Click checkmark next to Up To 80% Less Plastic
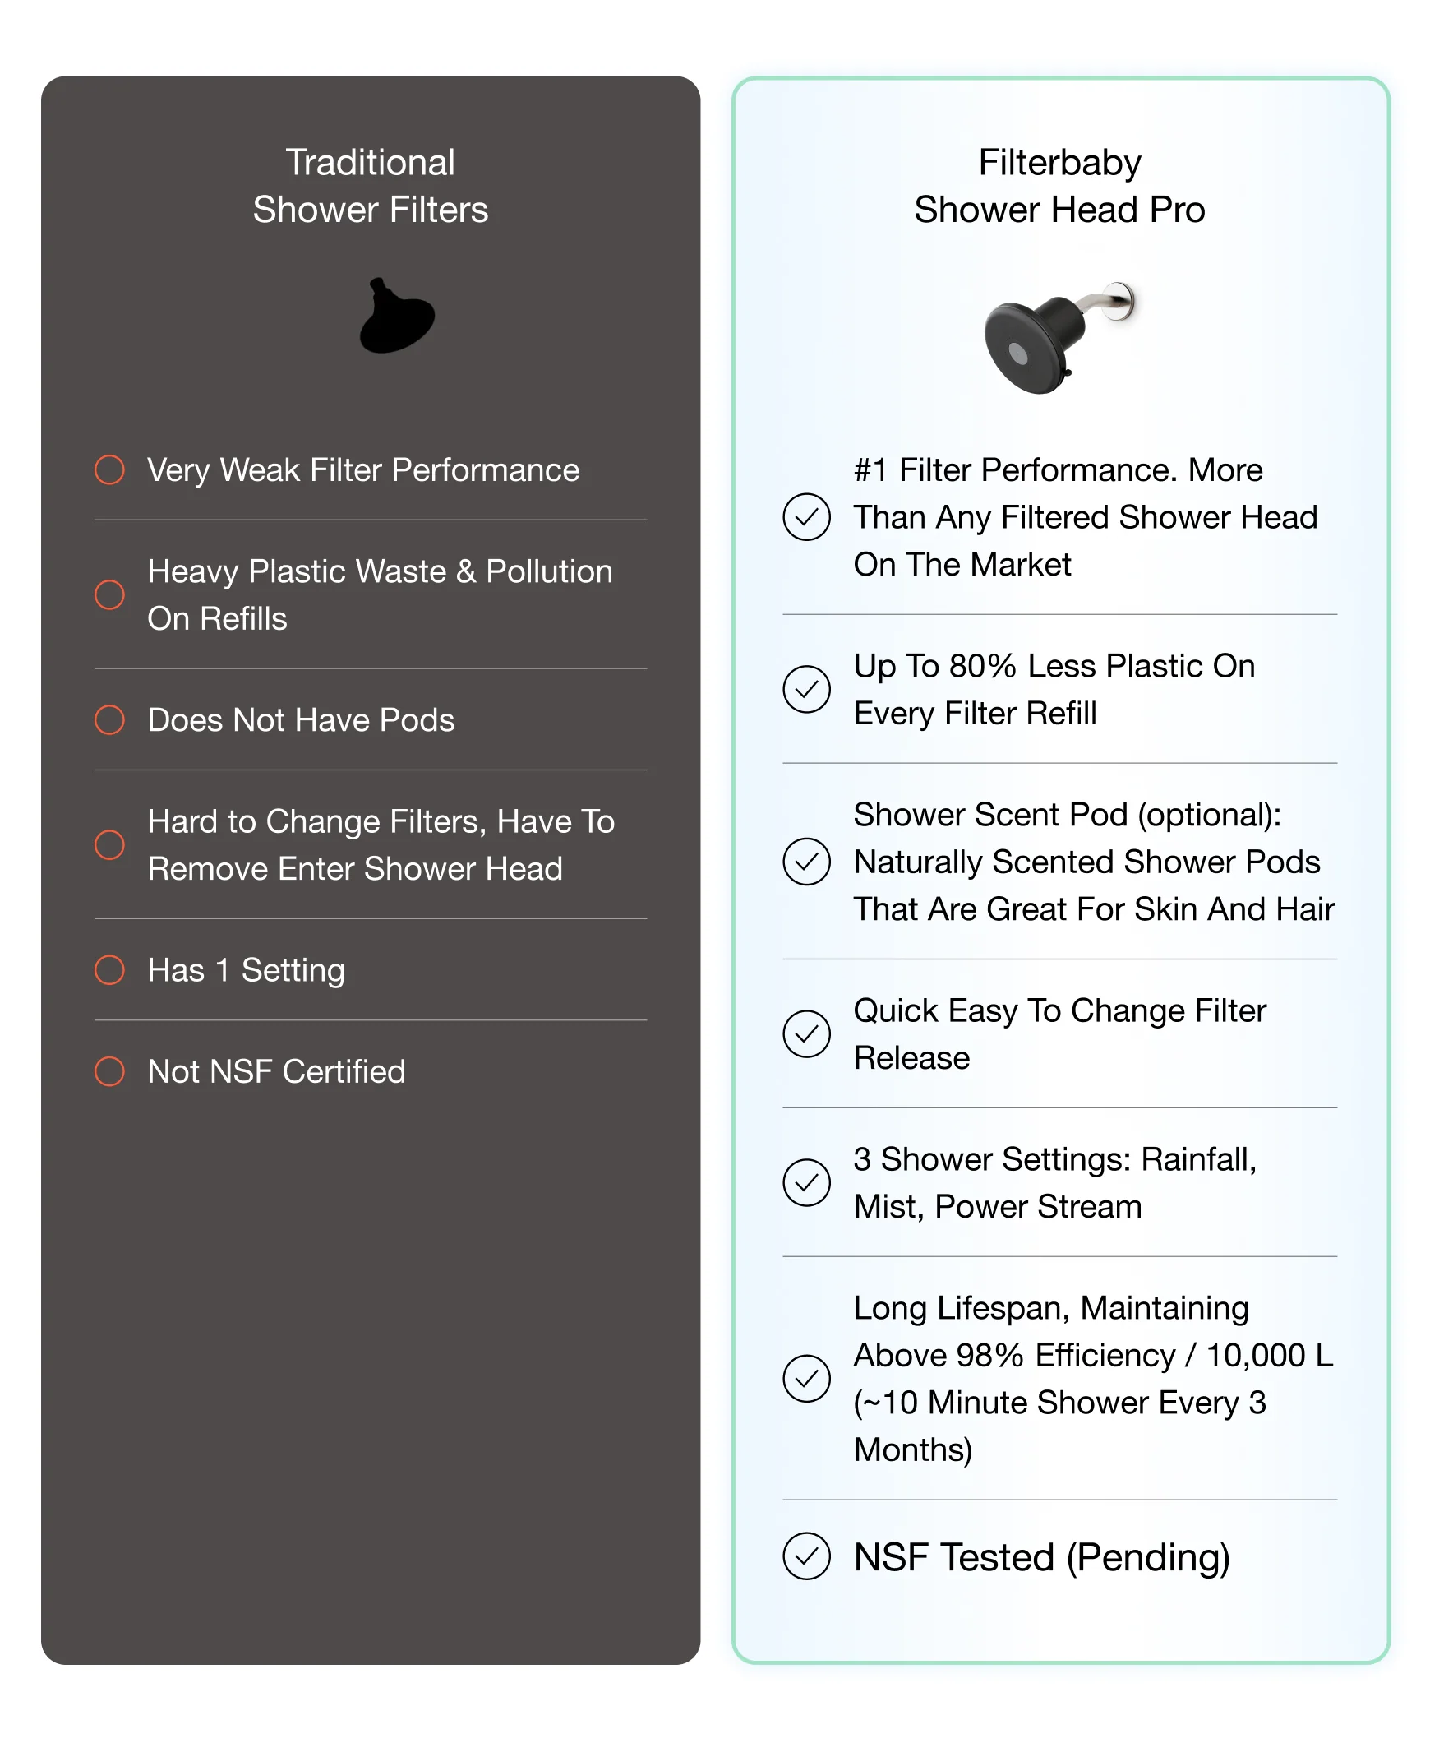1430x1743 pixels. coord(806,689)
